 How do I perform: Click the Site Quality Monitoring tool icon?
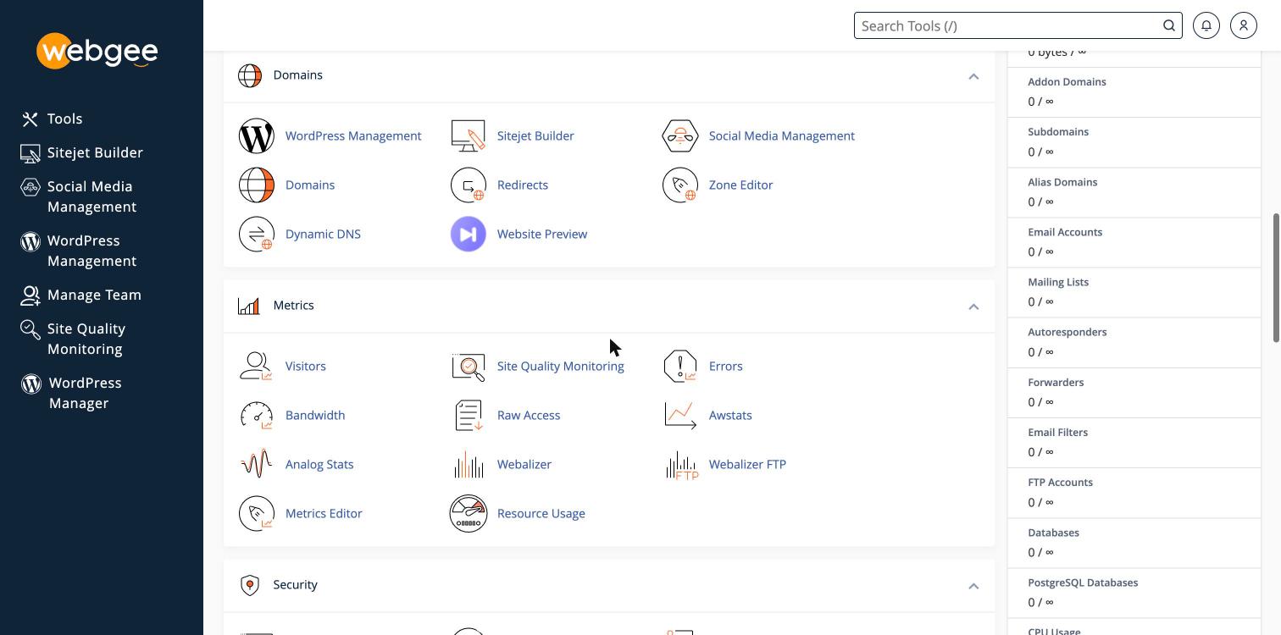click(x=469, y=366)
